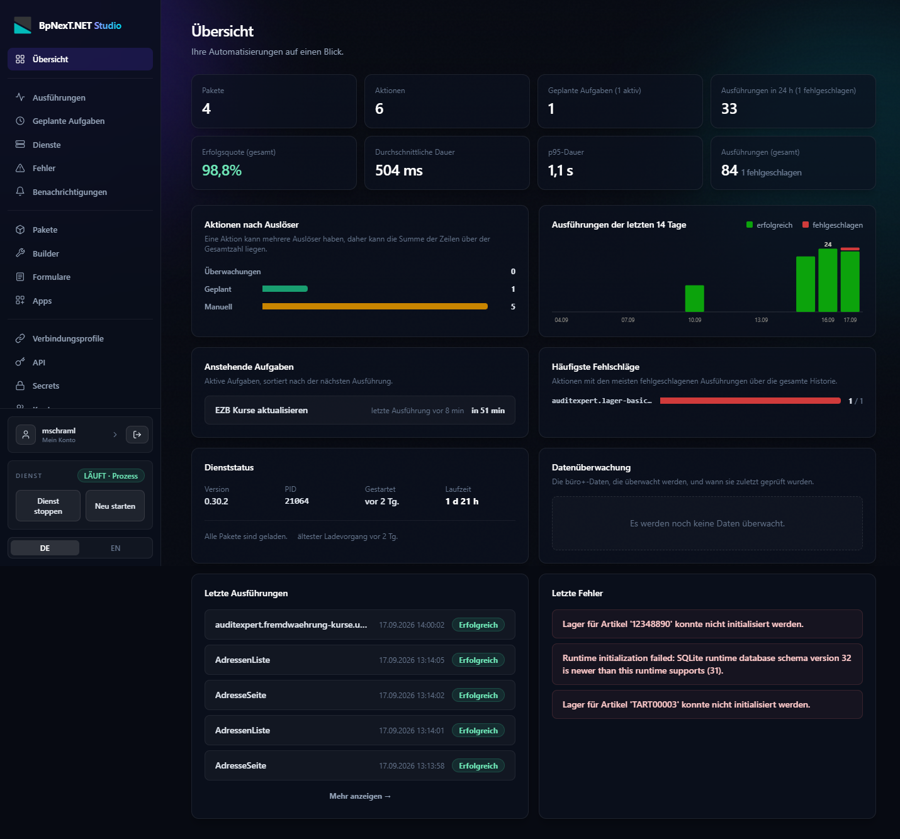The width and height of the screenshot is (900, 839).
Task: Click the API key icon
Action: pos(20,362)
